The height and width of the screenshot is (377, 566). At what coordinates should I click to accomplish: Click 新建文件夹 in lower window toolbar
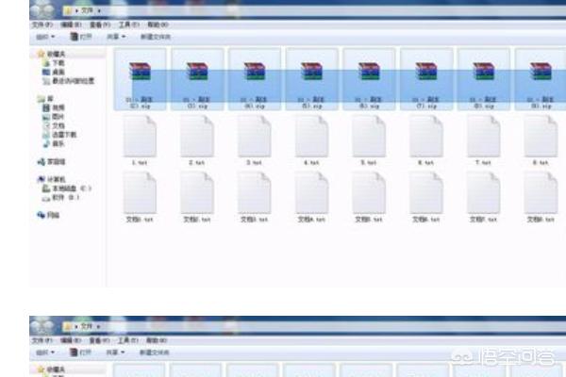coord(155,352)
